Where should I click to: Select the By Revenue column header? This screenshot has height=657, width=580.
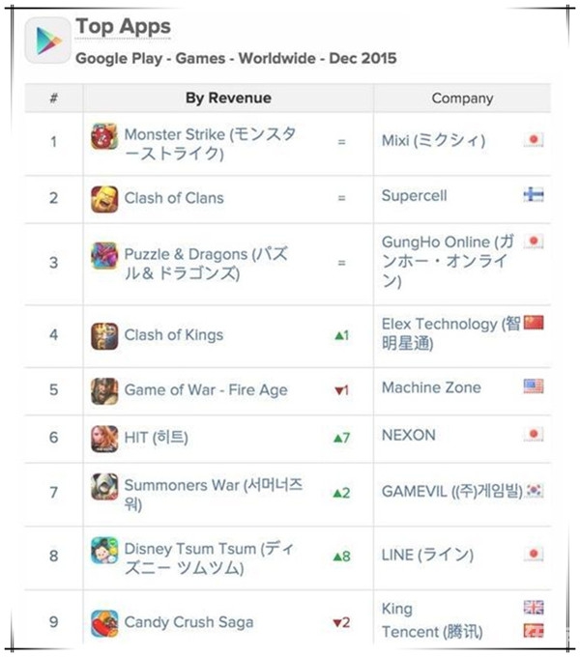(228, 98)
